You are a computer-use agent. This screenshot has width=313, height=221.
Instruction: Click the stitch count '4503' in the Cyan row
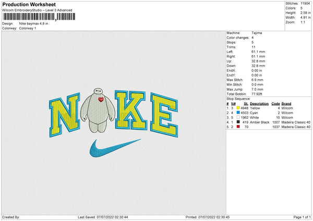point(244,113)
